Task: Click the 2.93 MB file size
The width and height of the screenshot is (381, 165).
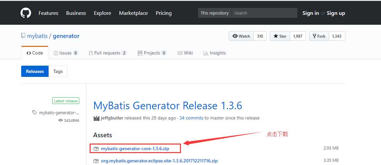Action: tap(331, 148)
